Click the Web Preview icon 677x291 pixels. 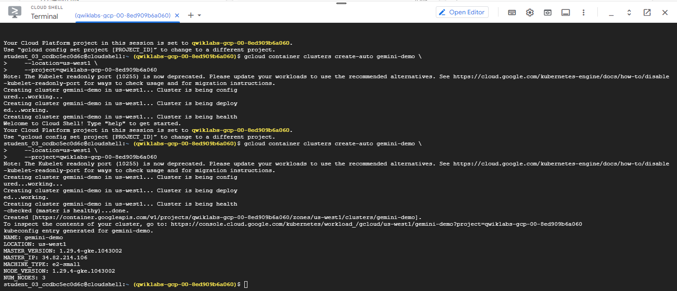548,13
